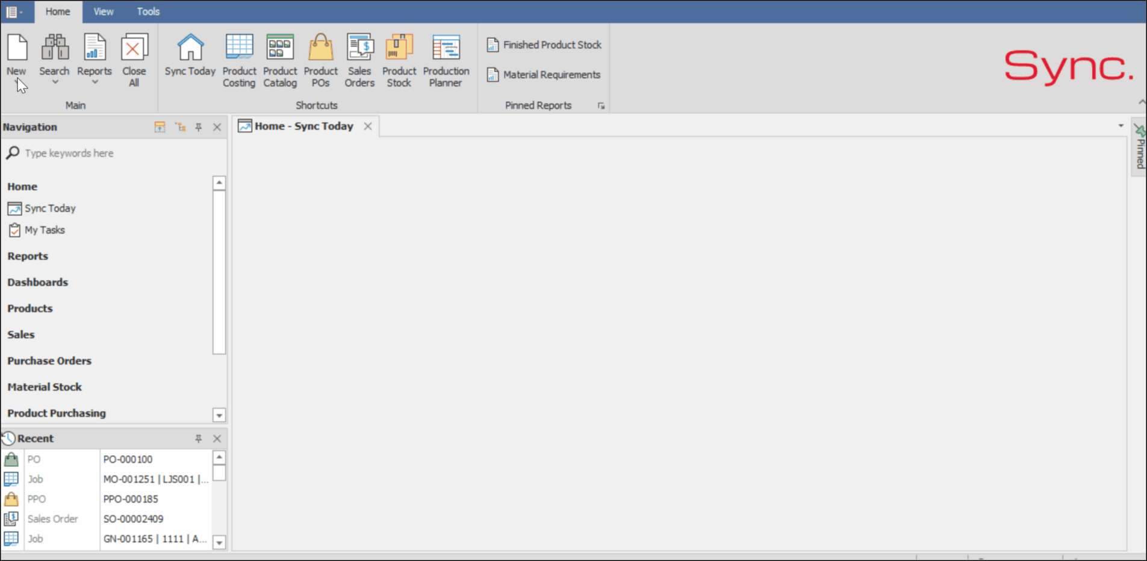Switch to the Tools ribbon tab
Viewport: 1147px width, 561px height.
148,11
